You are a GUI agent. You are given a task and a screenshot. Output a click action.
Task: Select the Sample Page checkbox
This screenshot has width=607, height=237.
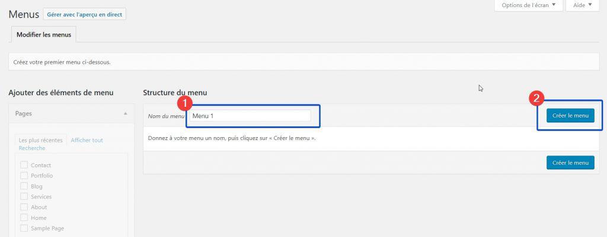[x=24, y=228]
